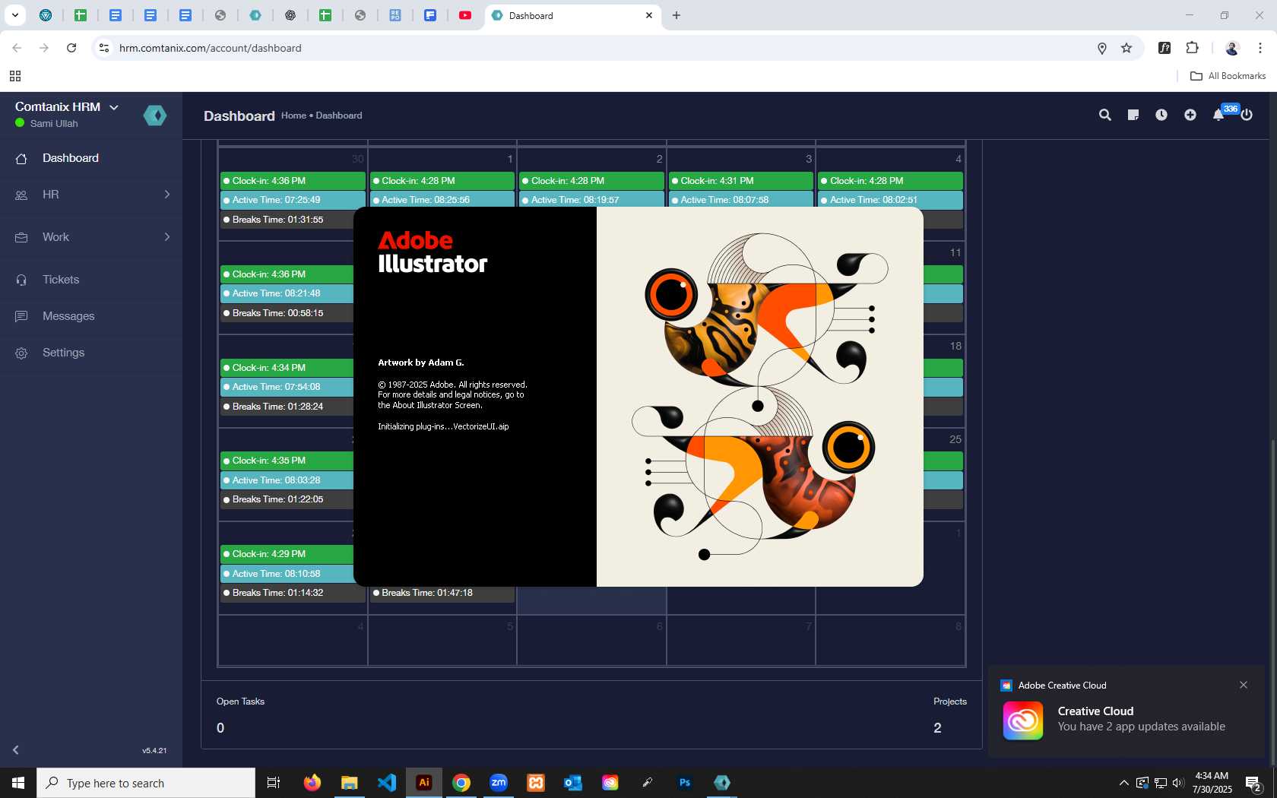Open the Windows Start menu

[x=18, y=783]
